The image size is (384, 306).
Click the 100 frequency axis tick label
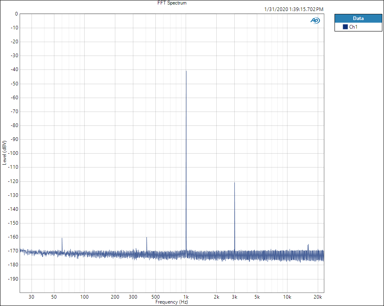[x=84, y=297]
